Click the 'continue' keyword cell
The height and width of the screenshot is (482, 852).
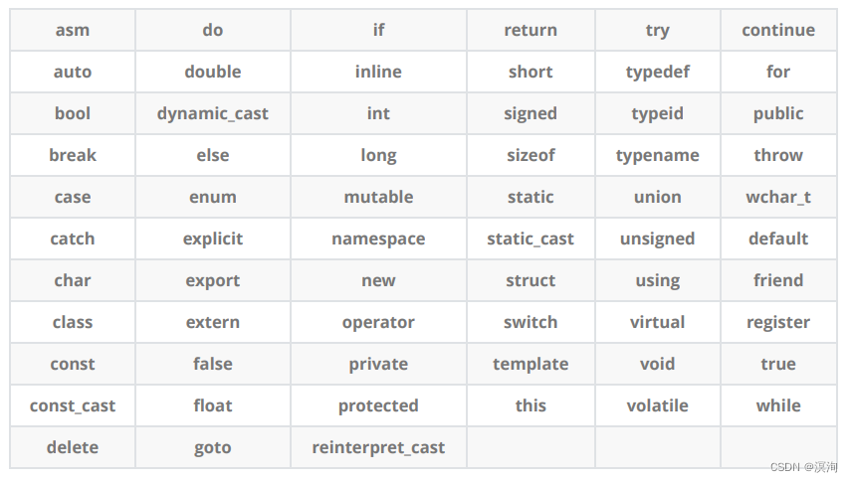click(778, 30)
